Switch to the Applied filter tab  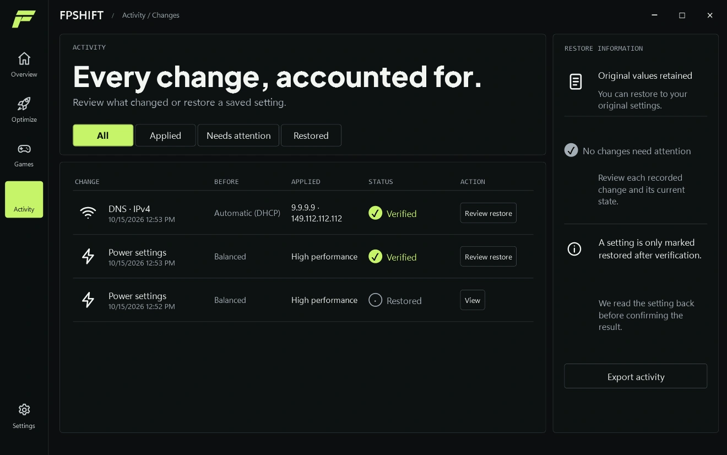click(165, 136)
